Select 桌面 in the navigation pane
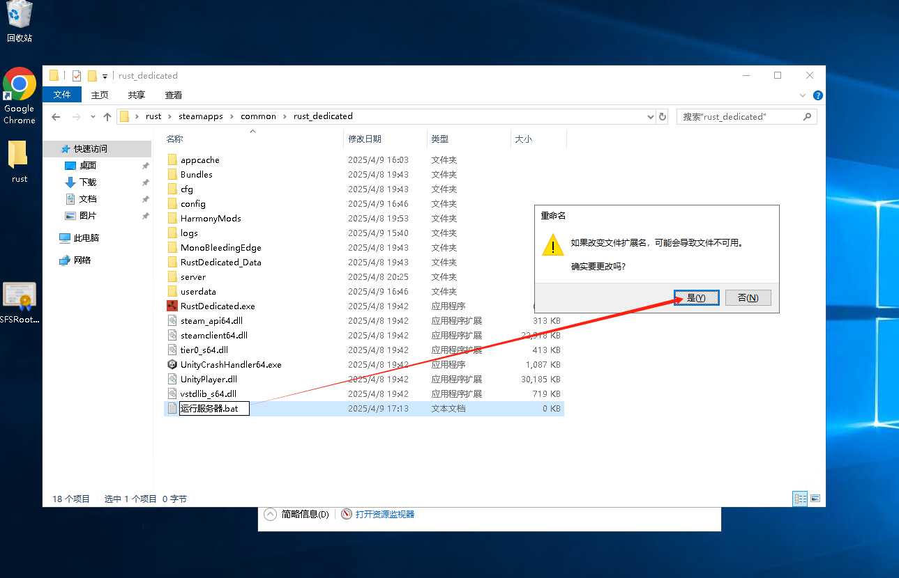 coord(88,165)
